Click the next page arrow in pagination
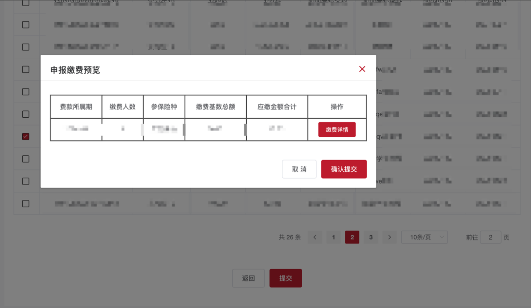 point(389,237)
